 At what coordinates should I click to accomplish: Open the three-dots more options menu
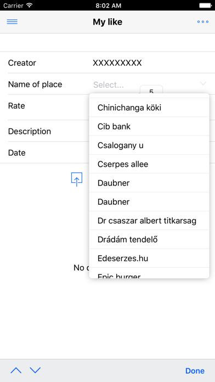[x=202, y=22]
